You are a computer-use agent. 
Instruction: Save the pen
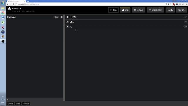[125, 10]
